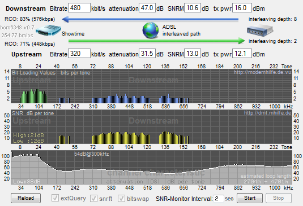Click the Upstream SNRM value field
This screenshot has height=206, width=303.
coord(193,54)
